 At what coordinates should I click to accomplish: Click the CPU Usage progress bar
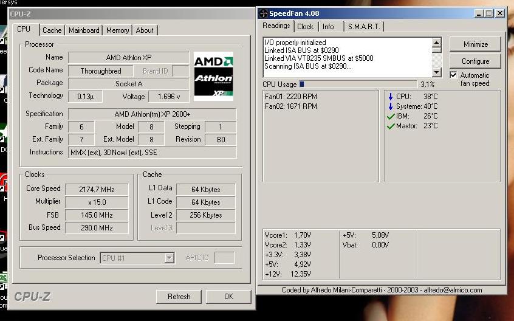(358, 85)
